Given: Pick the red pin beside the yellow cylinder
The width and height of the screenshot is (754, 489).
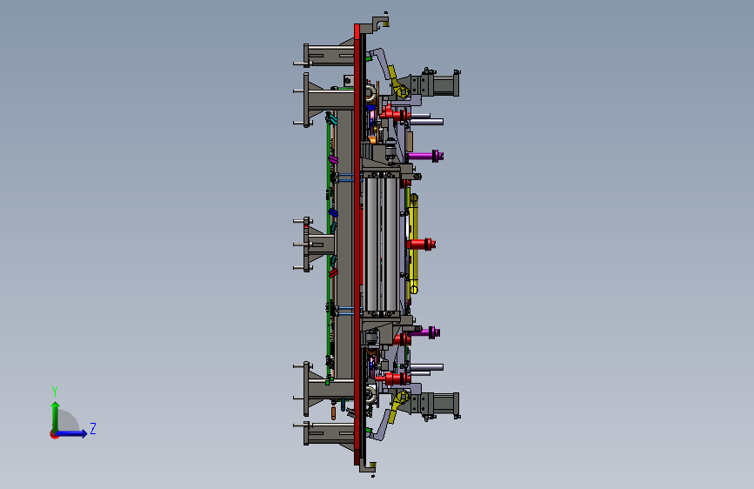Looking at the screenshot, I should [x=422, y=244].
